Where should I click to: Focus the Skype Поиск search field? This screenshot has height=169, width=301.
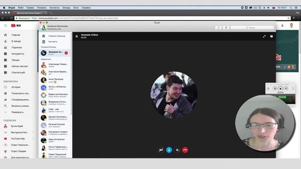coord(252,28)
